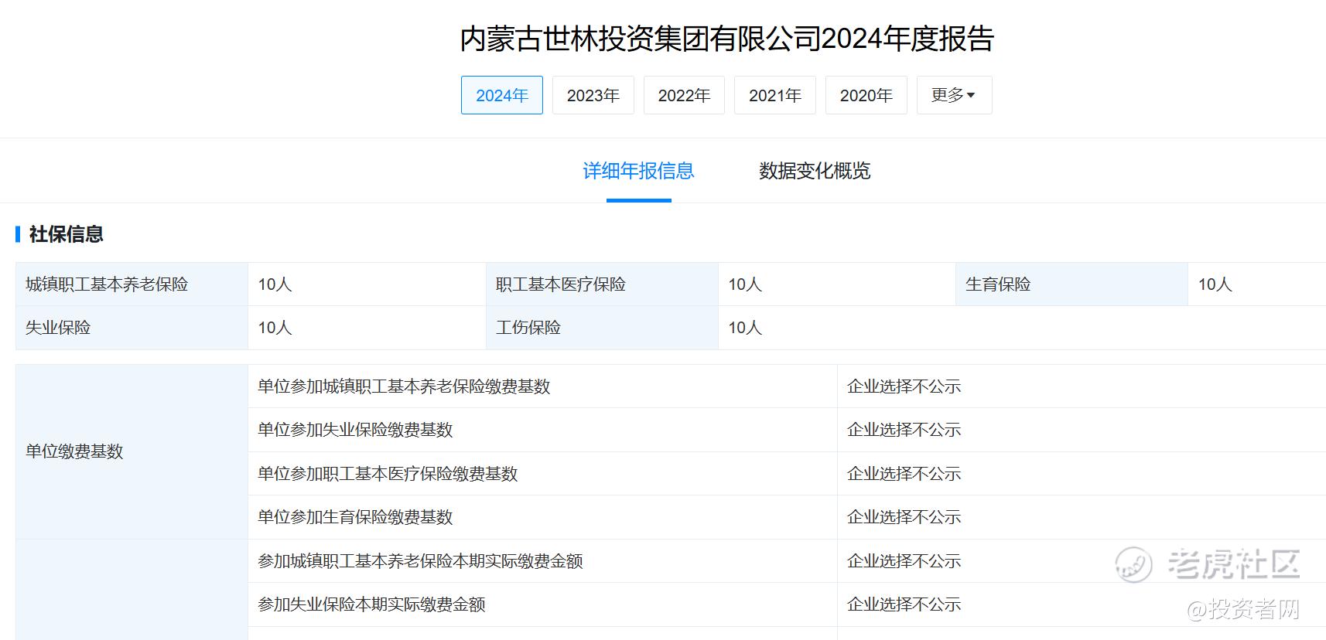Click 单位参加失业保险缴费基数 row label
Viewport: 1326px width, 640px height.
point(355,430)
